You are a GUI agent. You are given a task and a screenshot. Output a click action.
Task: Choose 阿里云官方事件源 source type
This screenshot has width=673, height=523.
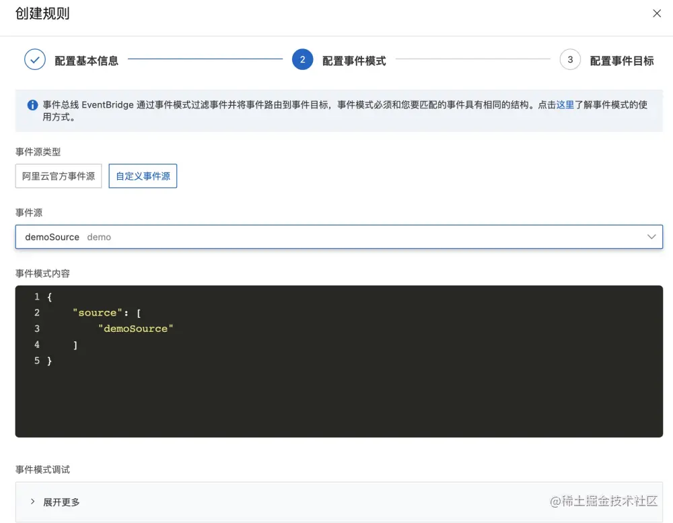(x=59, y=176)
